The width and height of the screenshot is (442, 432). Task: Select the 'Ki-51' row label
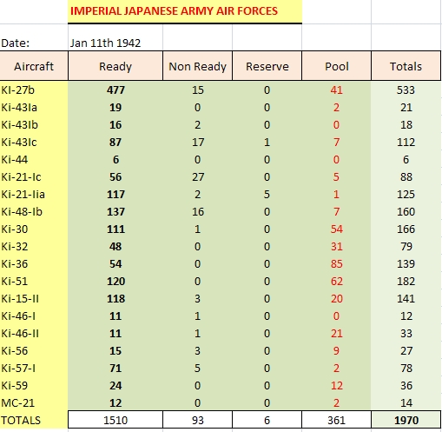pos(34,282)
